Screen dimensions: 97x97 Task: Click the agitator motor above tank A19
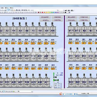click(39, 49)
